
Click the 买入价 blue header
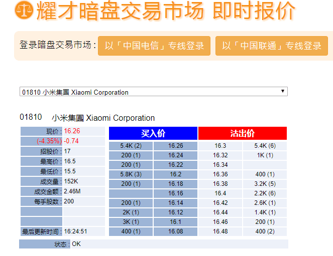pos(153,133)
